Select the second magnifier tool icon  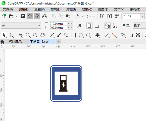coord(35,35)
